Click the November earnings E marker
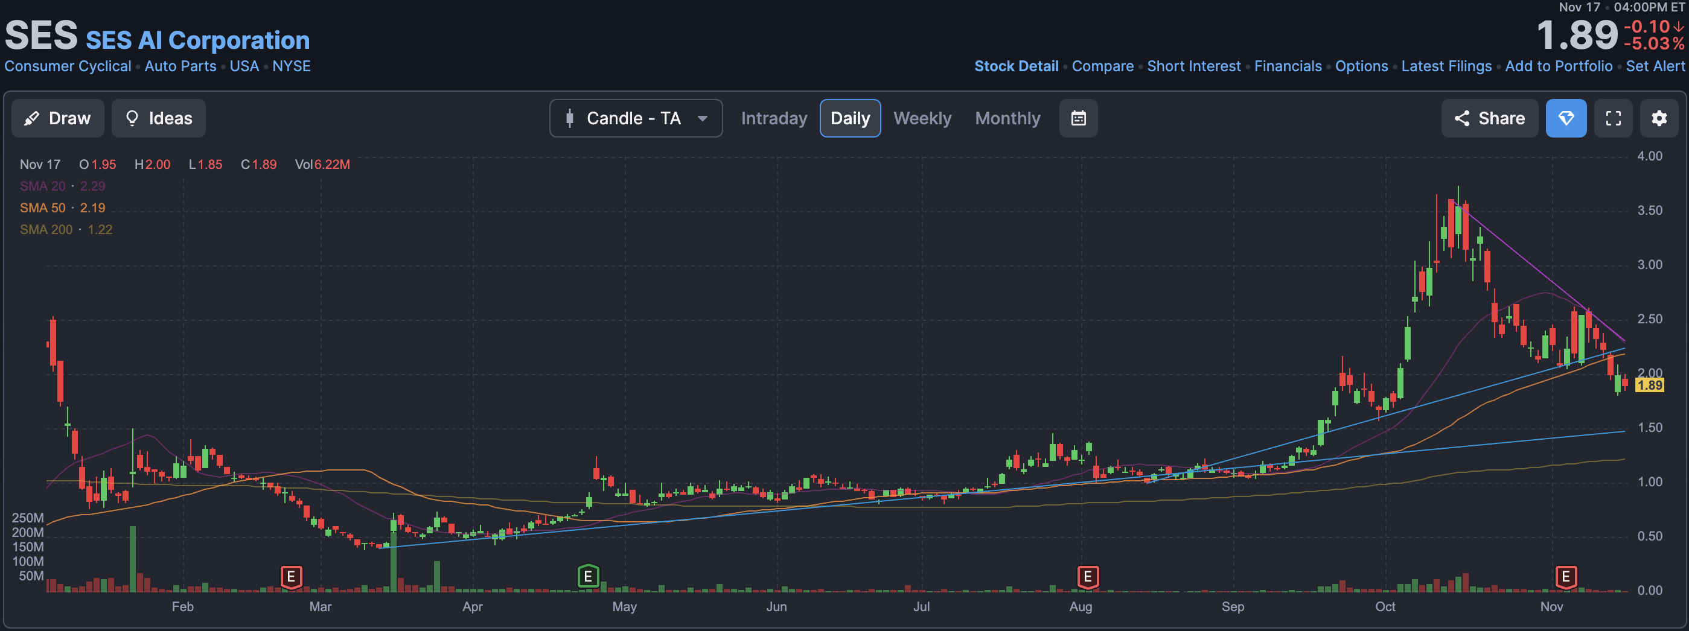This screenshot has height=631, width=1689. (x=1566, y=577)
